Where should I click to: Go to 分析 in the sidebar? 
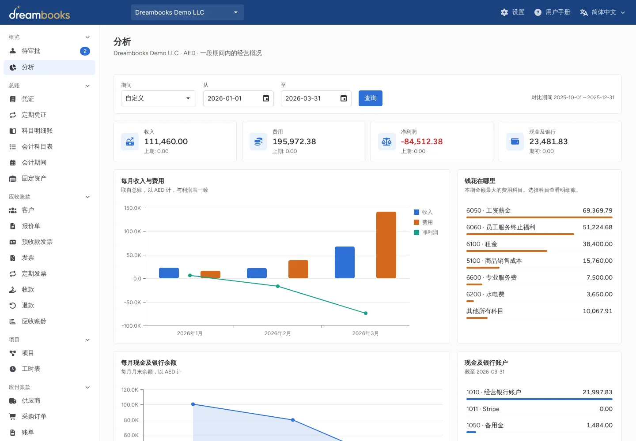(49, 67)
